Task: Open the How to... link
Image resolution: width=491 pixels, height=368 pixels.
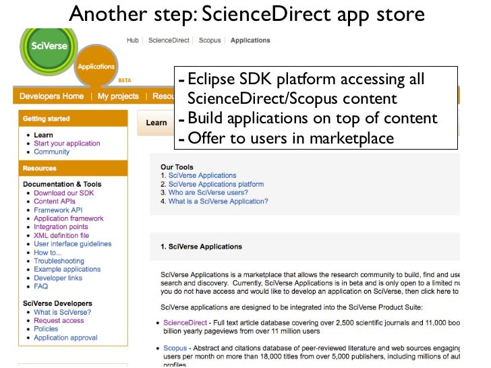Action: (48, 253)
